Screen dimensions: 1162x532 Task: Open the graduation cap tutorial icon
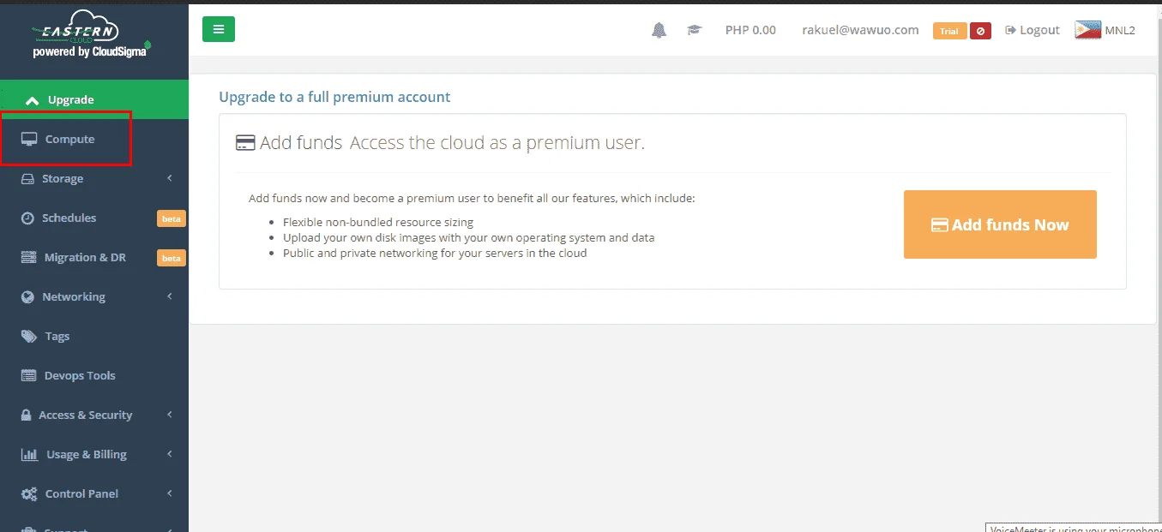(x=695, y=30)
